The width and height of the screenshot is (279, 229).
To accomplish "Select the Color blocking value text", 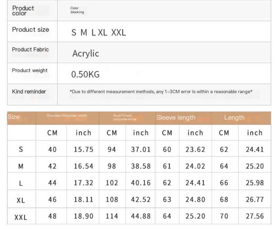I will tap(77, 10).
